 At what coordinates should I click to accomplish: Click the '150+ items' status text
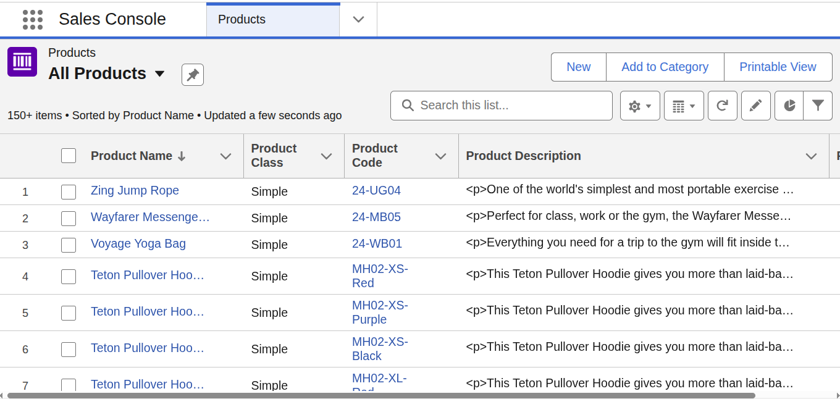pyautogui.click(x=35, y=115)
